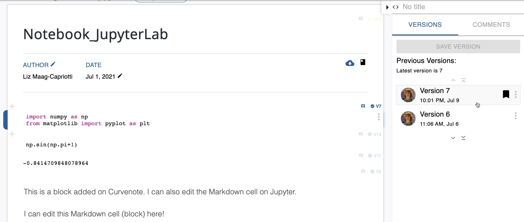This screenshot has width=524, height=222.
Task: Open the Version 7 options menu
Action: (515, 95)
